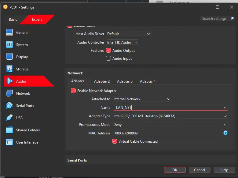
Task: Click the Display screen icon
Action: pyautogui.click(x=9, y=57)
